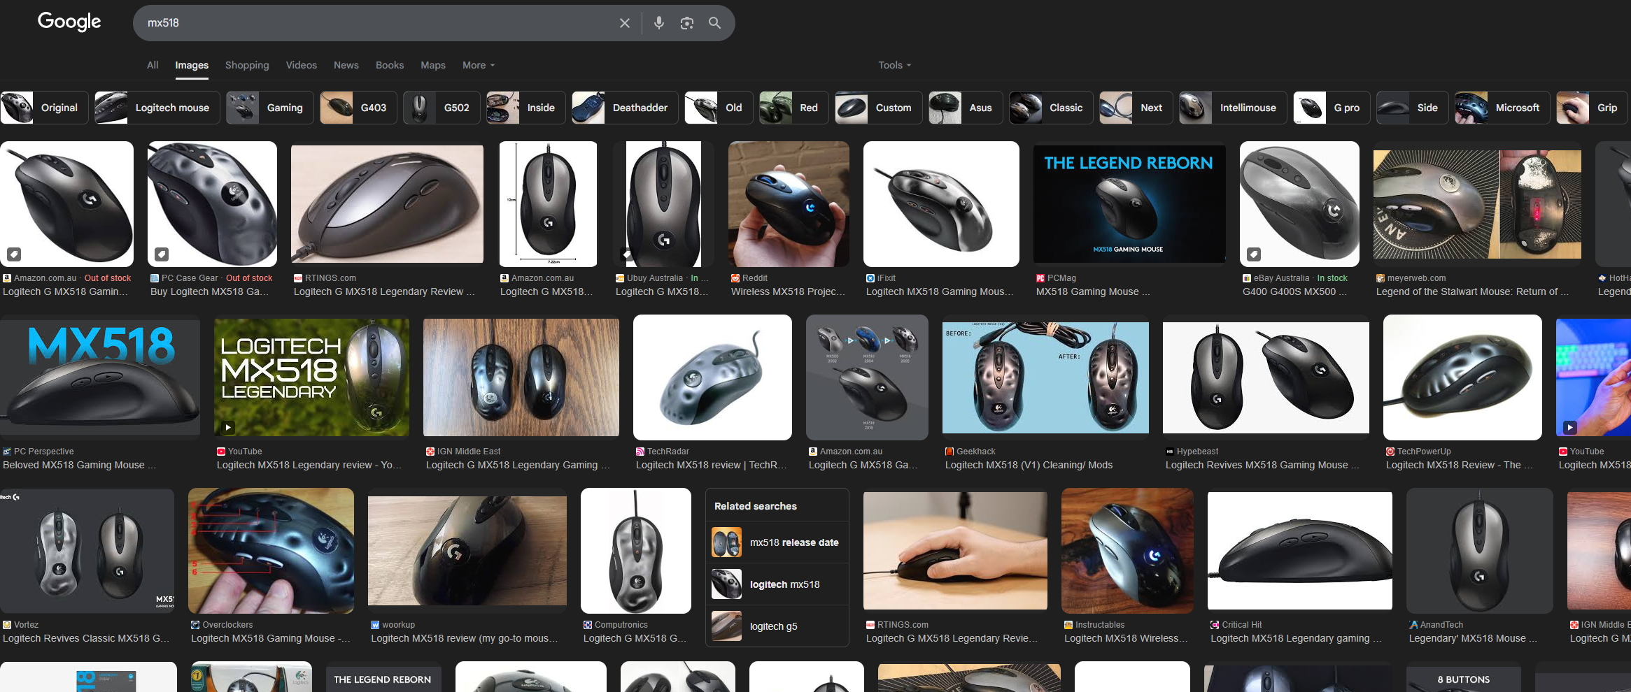This screenshot has height=692, width=1631.
Task: Click the shopping tag icon on Amazon.com.au product image
Action: point(14,254)
